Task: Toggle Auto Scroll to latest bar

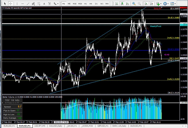Action: (x=146, y=4)
